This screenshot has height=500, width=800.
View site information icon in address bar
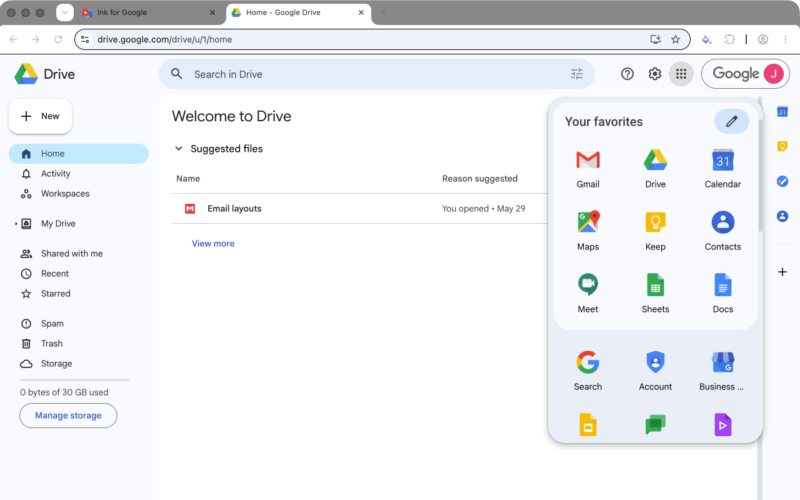(86, 39)
